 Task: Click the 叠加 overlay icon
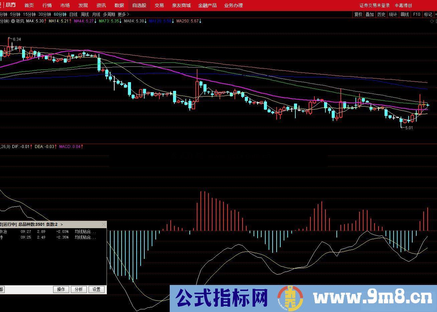point(370,14)
